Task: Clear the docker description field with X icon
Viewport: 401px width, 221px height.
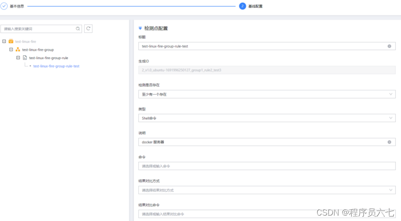Action: (389, 142)
